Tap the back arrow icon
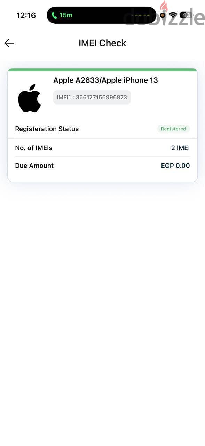Screen dimensions: 205x446 pyautogui.click(x=9, y=43)
